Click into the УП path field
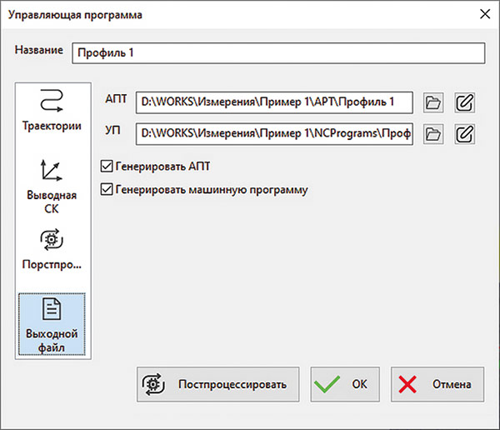Screen dimensions: 500x430 tap(274, 134)
